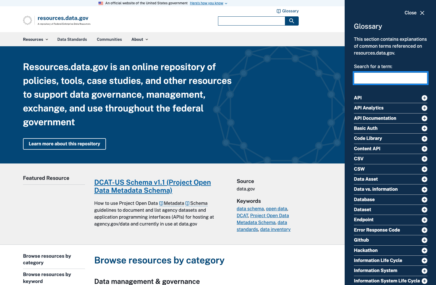Click Learn more about this repository button
This screenshot has width=436, height=285.
coord(64,144)
